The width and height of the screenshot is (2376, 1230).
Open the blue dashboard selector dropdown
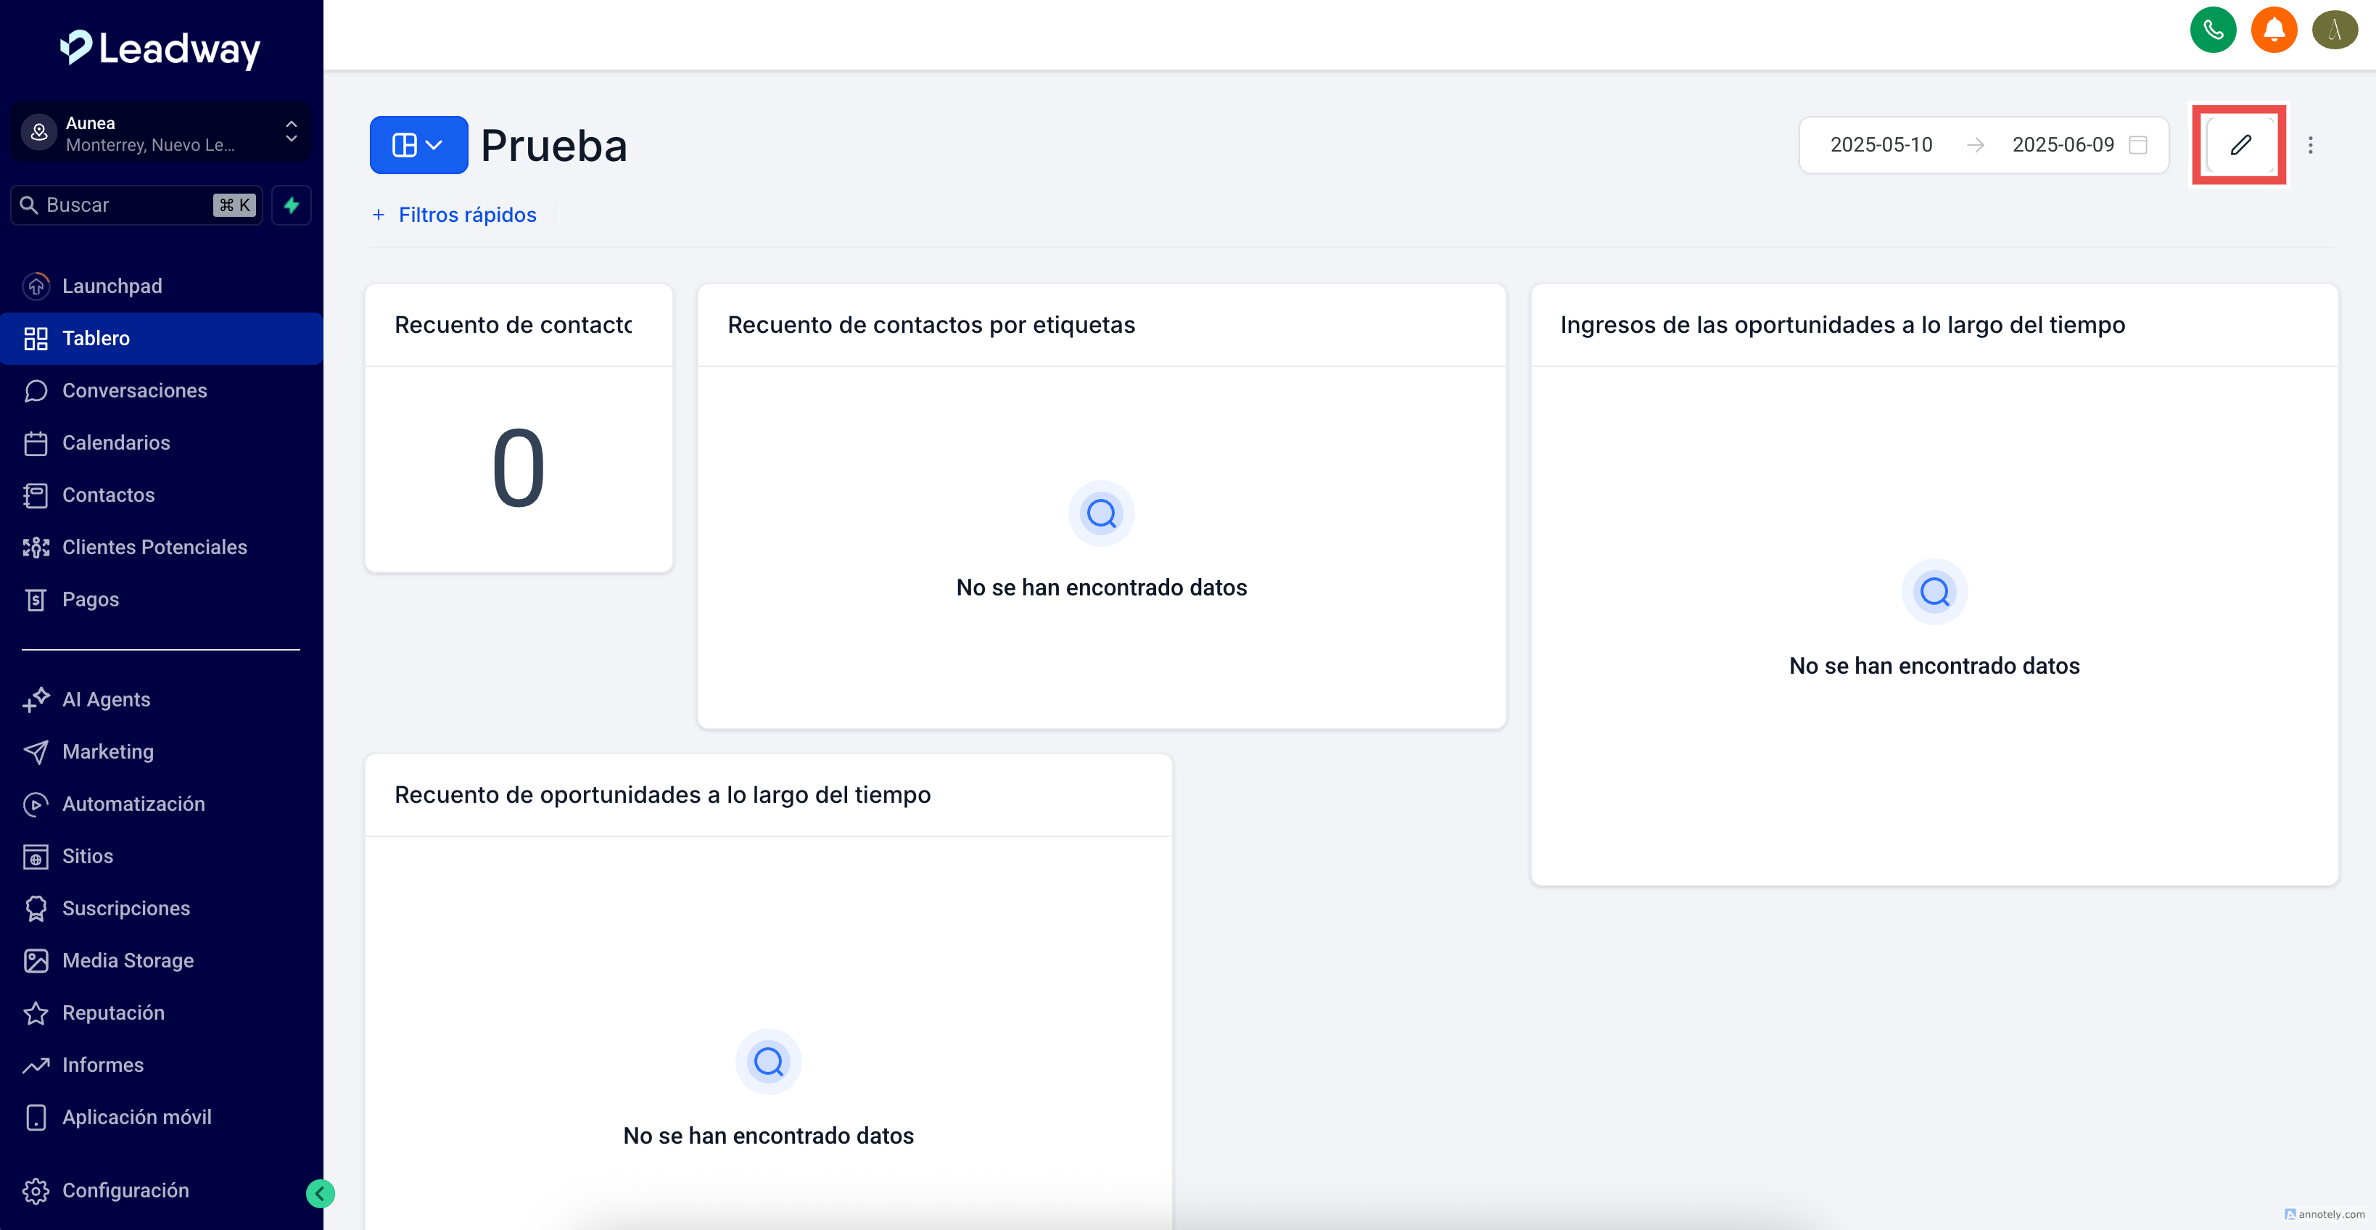pos(418,145)
